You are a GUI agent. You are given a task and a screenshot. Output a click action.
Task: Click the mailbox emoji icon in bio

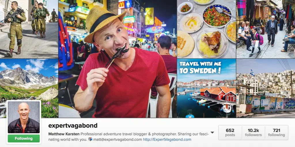pyautogui.click(x=90, y=140)
